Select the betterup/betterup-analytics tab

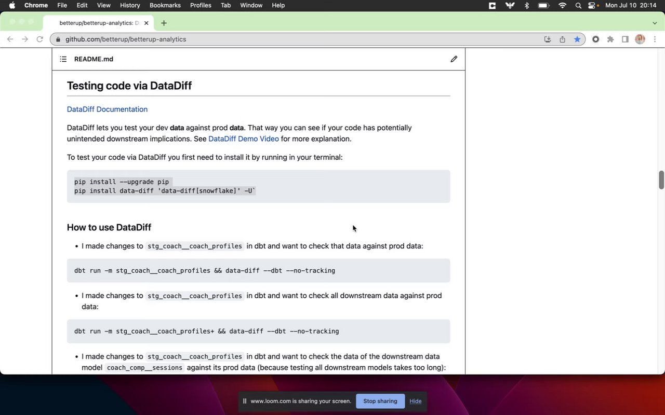(99, 23)
